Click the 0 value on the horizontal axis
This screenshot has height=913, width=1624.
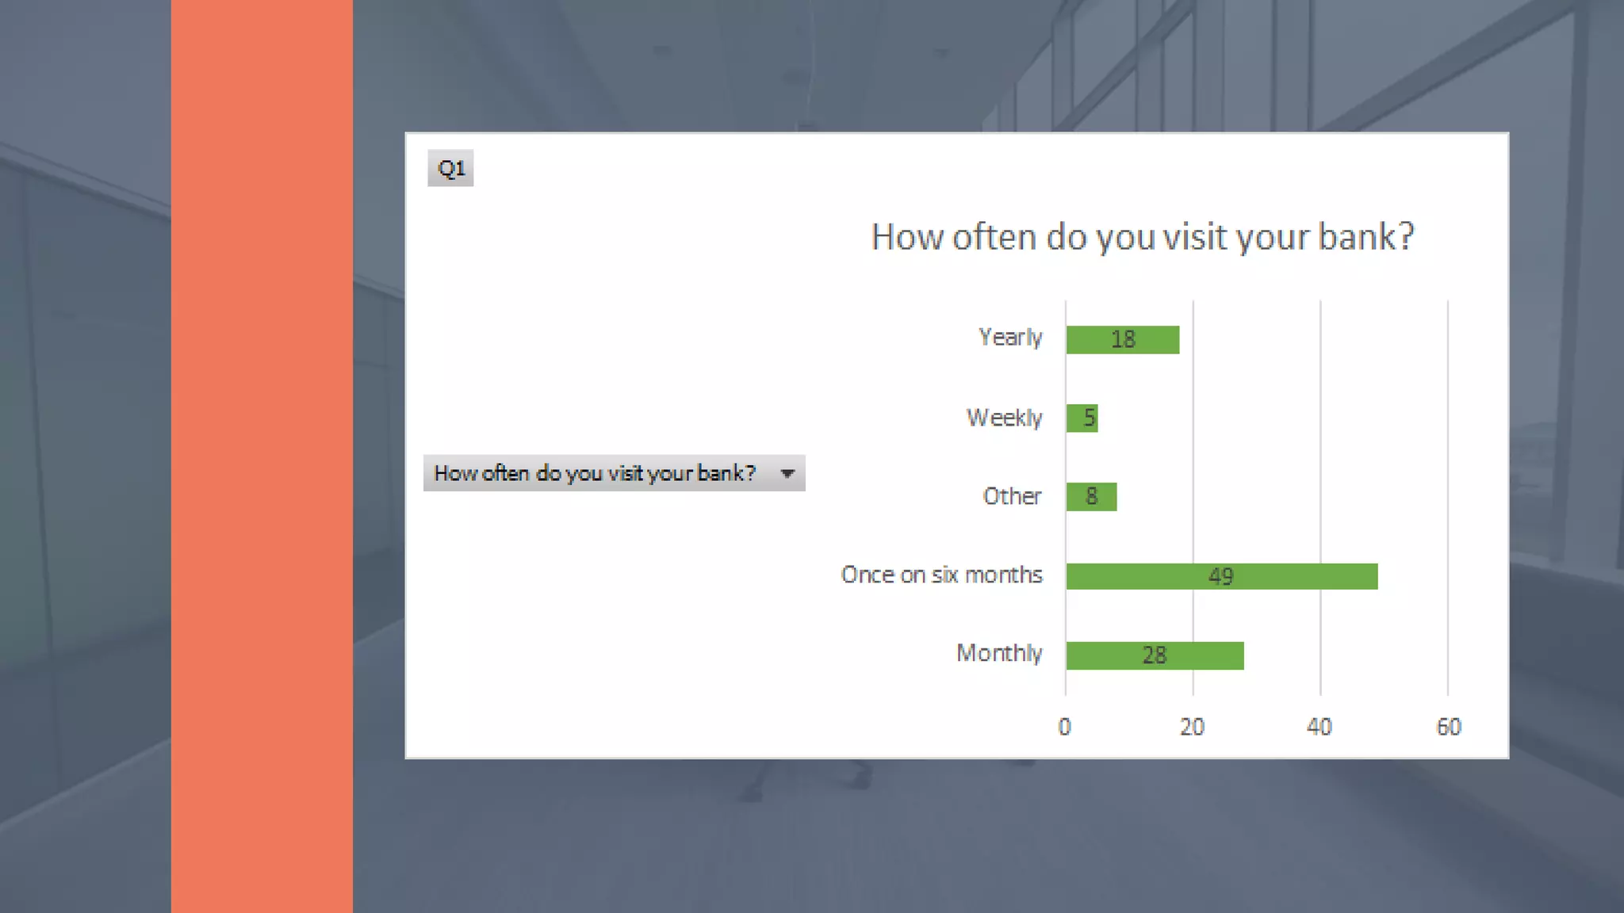(x=1065, y=727)
